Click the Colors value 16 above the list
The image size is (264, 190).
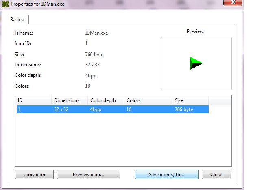pyautogui.click(x=88, y=86)
